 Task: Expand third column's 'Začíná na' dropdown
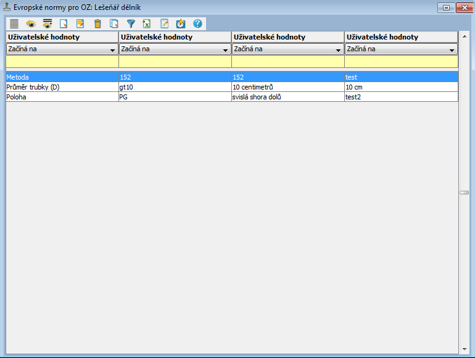tap(338, 49)
